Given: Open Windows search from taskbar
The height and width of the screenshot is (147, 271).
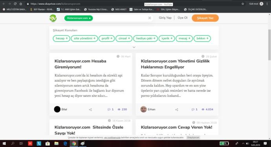Looking at the screenshot, I should pos(13,143).
